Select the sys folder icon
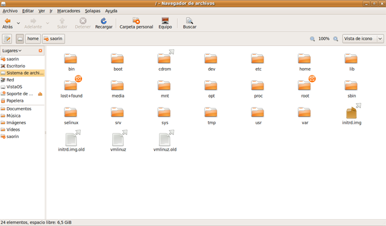The height and width of the screenshot is (226, 386). pos(164,112)
